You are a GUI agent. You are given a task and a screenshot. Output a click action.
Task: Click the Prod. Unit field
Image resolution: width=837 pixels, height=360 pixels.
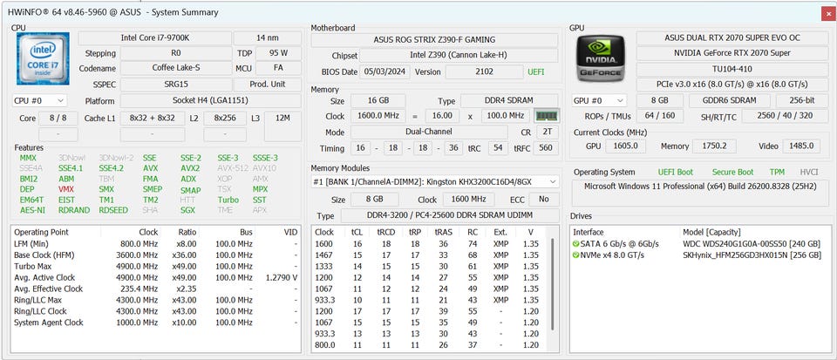(268, 85)
